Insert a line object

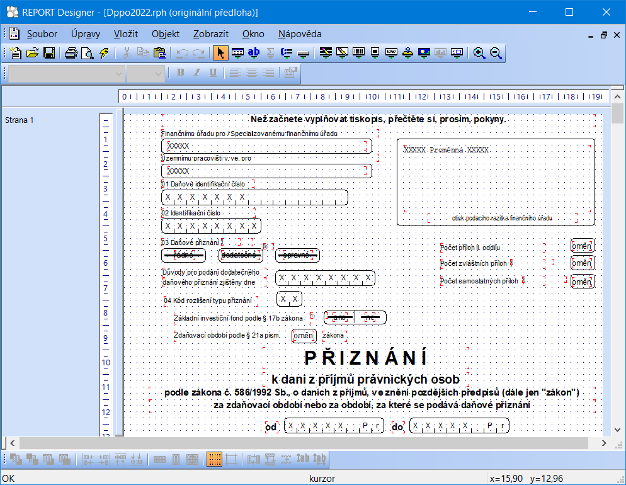coord(304,53)
